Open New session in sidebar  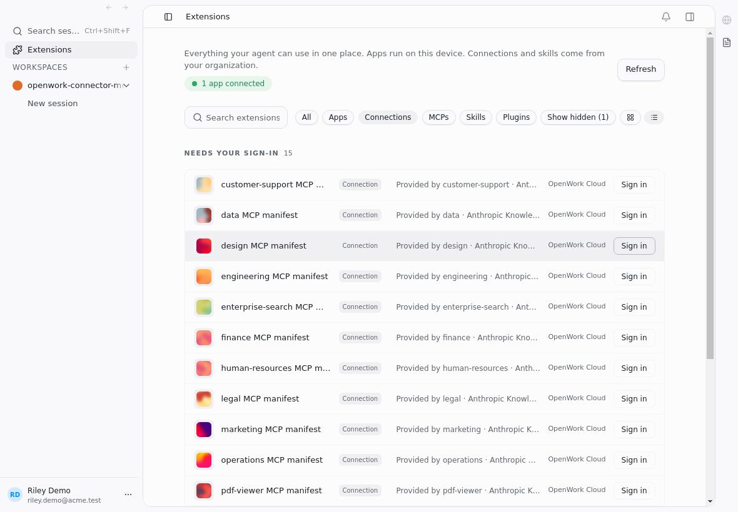pos(53,104)
